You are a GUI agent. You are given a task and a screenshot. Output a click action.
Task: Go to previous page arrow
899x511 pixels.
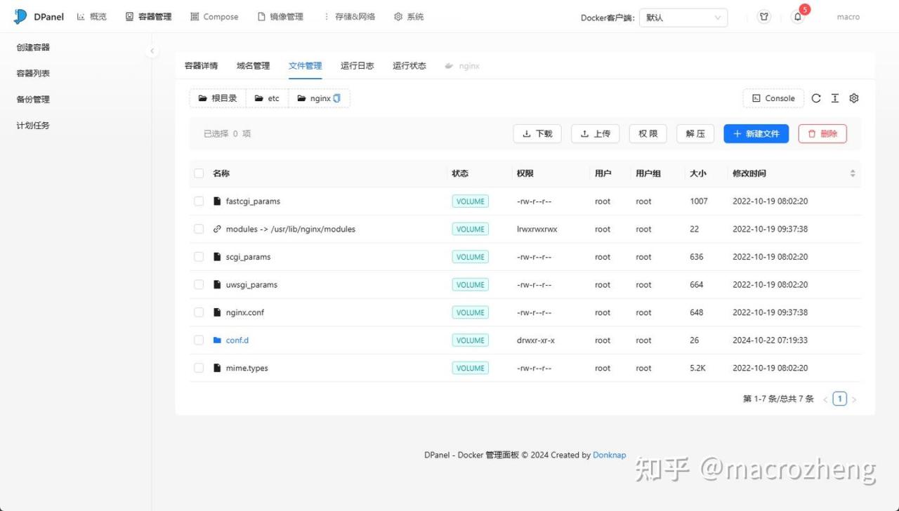(x=825, y=399)
